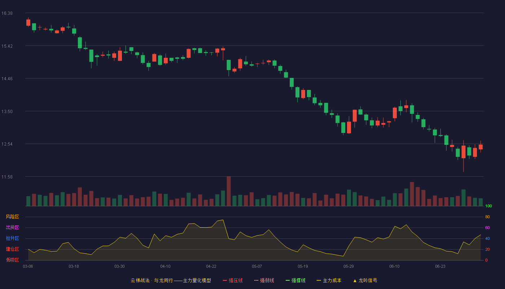Select the red 20 indicator scale label
Viewport: 505px width, 289px height.
pos(487,249)
